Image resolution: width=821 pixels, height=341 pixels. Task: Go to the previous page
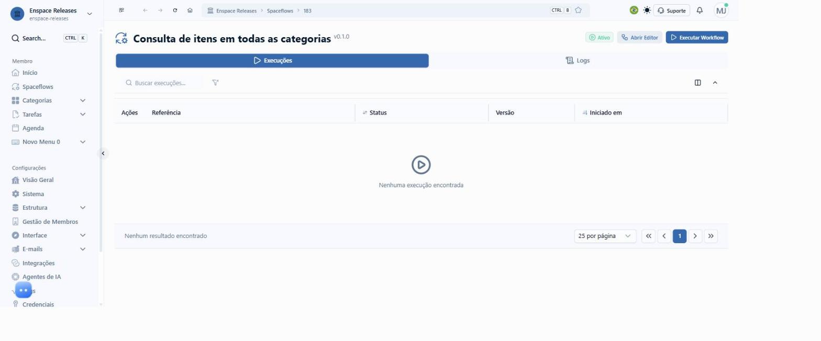tap(664, 236)
